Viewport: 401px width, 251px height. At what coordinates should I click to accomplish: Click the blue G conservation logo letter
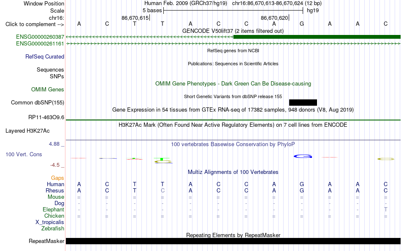coord(303,156)
